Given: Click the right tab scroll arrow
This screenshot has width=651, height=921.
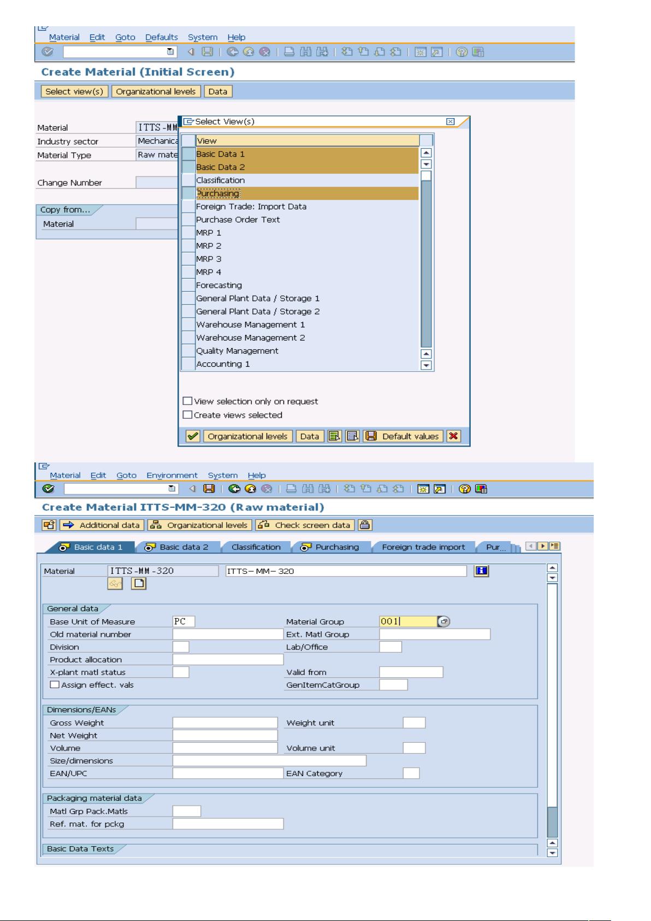Looking at the screenshot, I should 543,546.
